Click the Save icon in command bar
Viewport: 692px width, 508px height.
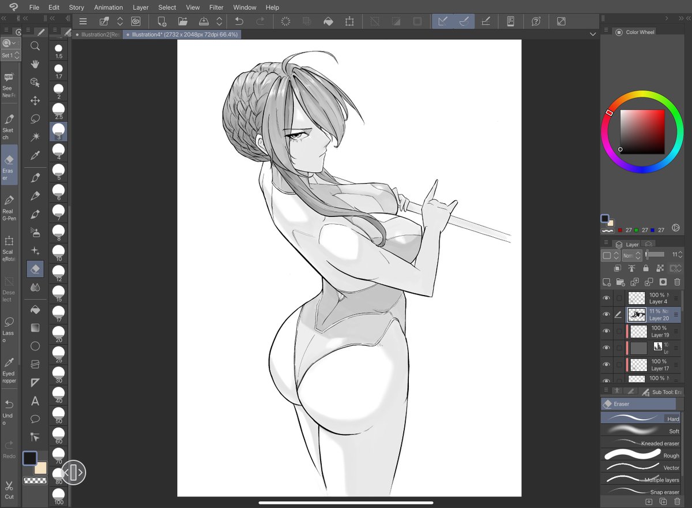coord(204,21)
